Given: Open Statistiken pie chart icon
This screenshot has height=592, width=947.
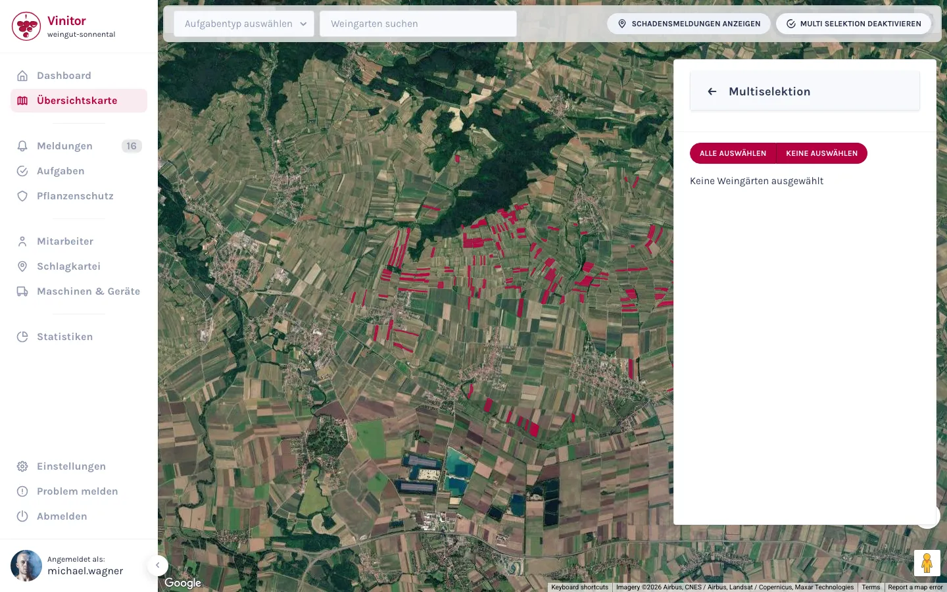Looking at the screenshot, I should click(x=22, y=337).
